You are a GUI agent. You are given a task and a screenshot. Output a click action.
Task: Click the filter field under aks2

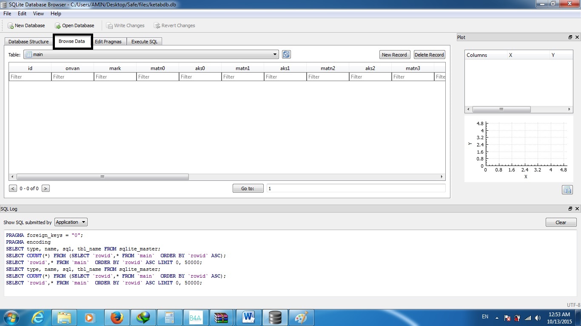click(x=370, y=77)
